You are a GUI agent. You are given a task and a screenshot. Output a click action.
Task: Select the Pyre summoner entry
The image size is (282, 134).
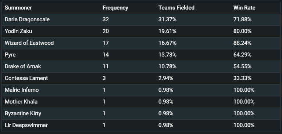10,55
